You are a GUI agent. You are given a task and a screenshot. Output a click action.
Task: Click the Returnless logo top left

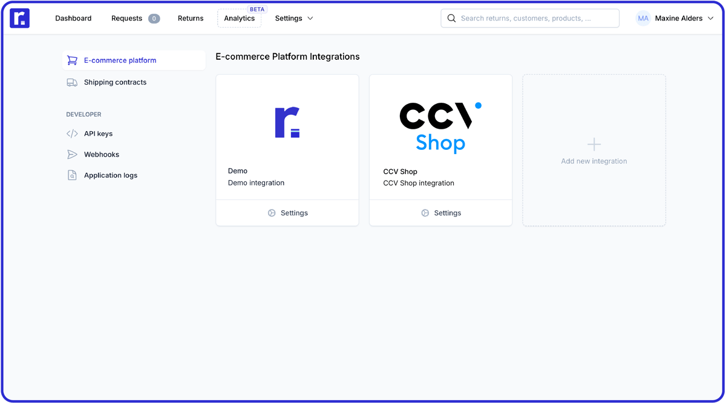point(20,18)
